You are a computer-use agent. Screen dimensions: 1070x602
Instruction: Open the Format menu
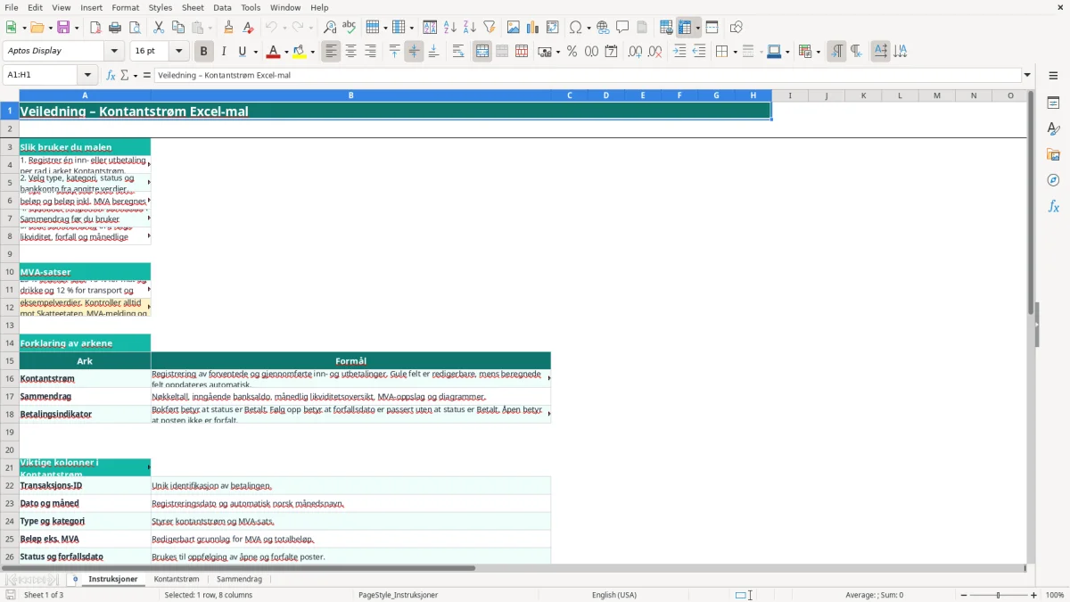tap(125, 7)
